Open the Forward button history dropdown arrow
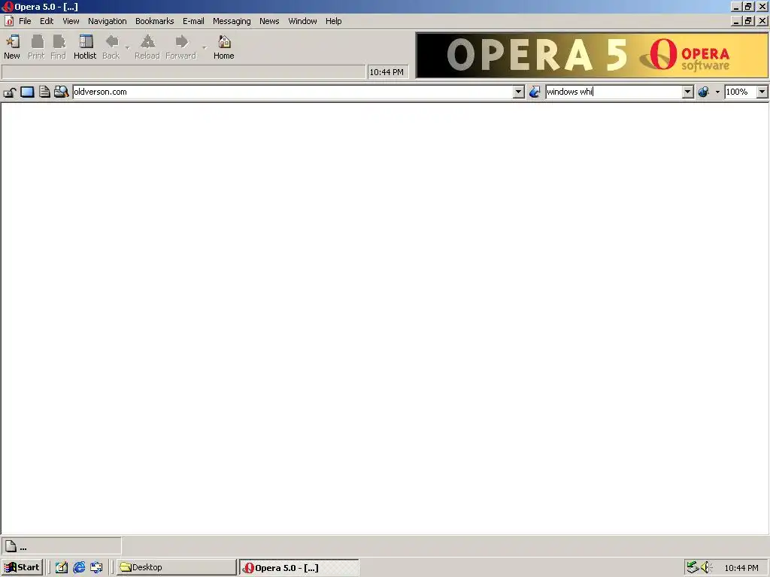 (205, 47)
